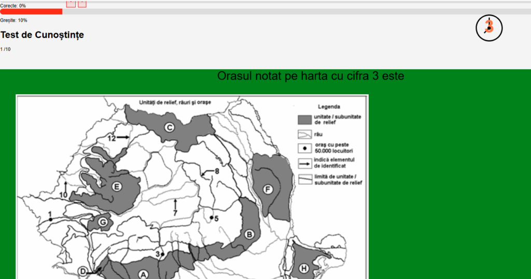This screenshot has width=531, height=279.
Task: Select the city dot labeled 5
Action: pyautogui.click(x=211, y=217)
